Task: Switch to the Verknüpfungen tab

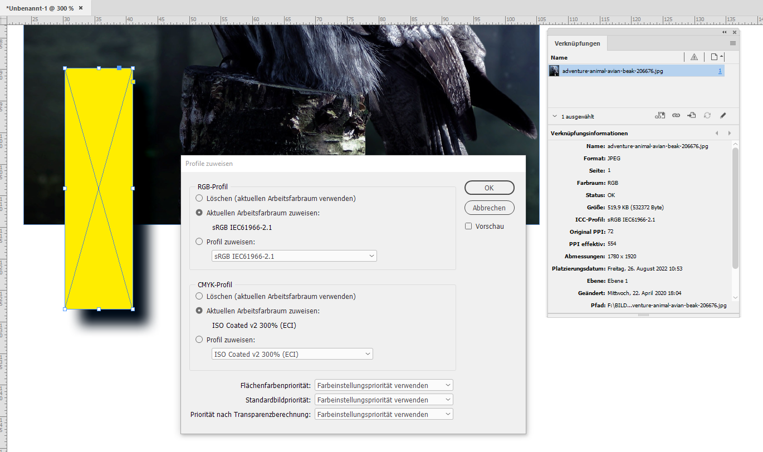Action: [x=576, y=43]
